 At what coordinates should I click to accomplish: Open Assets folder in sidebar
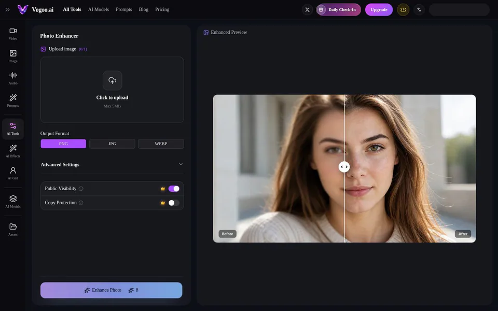(x=13, y=230)
